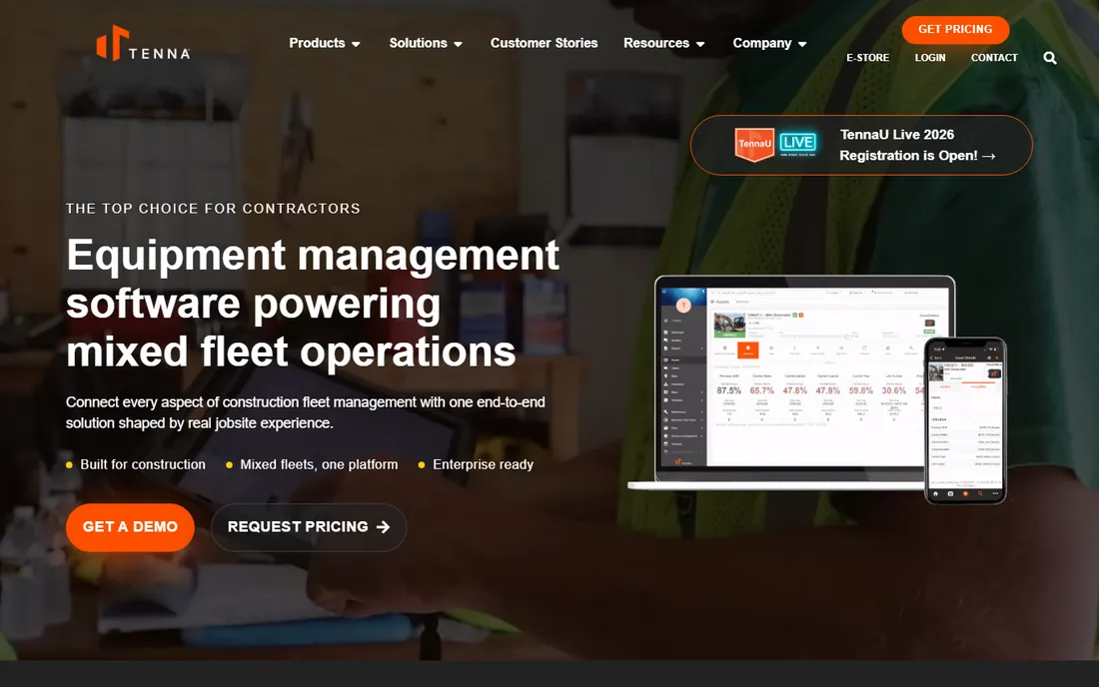The image size is (1099, 687).
Task: Click the 'Equipment management' headline
Action: click(313, 303)
